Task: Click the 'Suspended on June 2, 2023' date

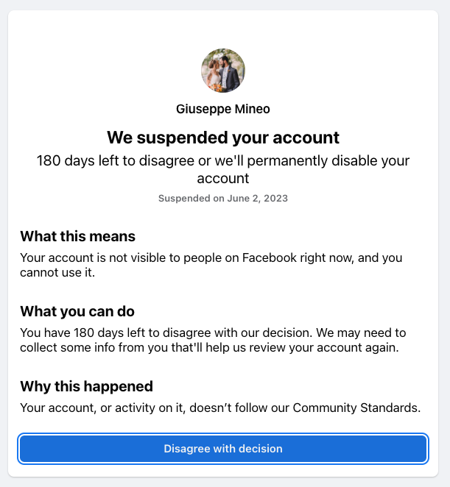Action: tap(223, 199)
